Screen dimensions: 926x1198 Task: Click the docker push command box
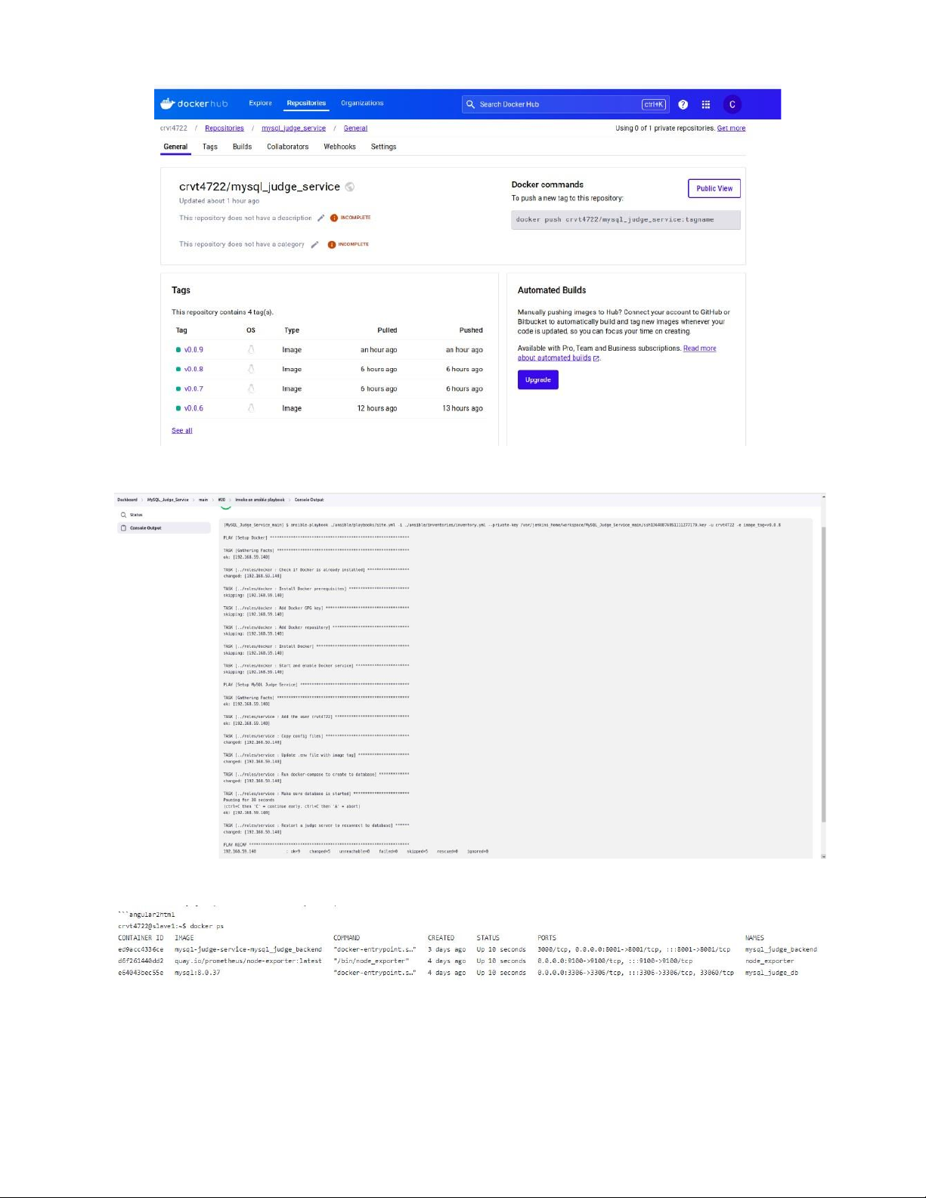point(626,219)
